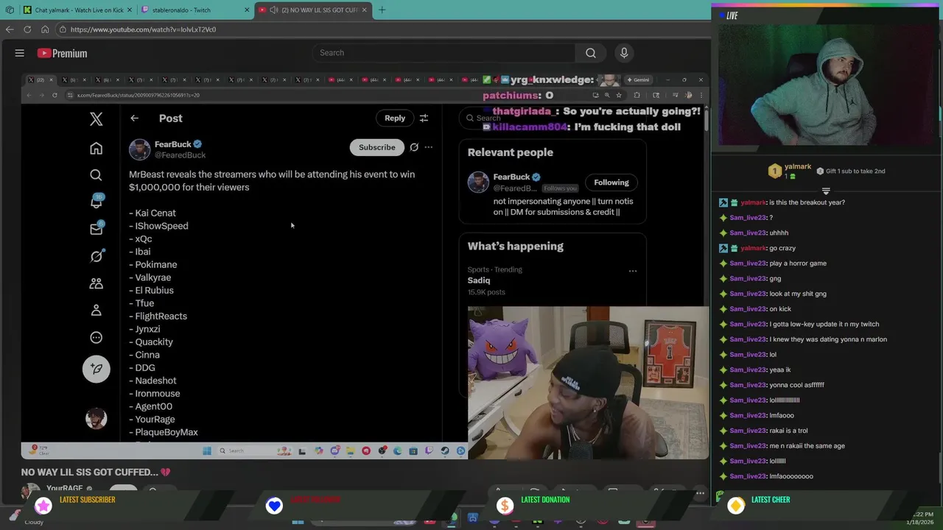Screen dimensions: 943x530
Task: Click yalmark is this the breakout year message
Action: (782, 202)
